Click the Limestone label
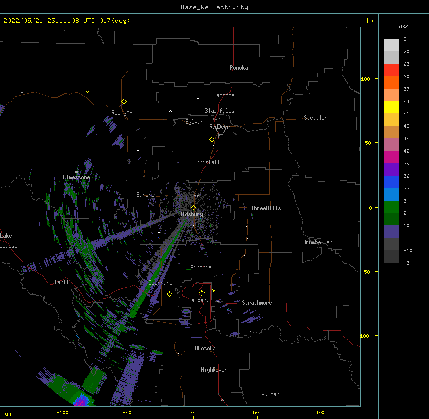The width and height of the screenshot is (429, 419). (x=76, y=177)
